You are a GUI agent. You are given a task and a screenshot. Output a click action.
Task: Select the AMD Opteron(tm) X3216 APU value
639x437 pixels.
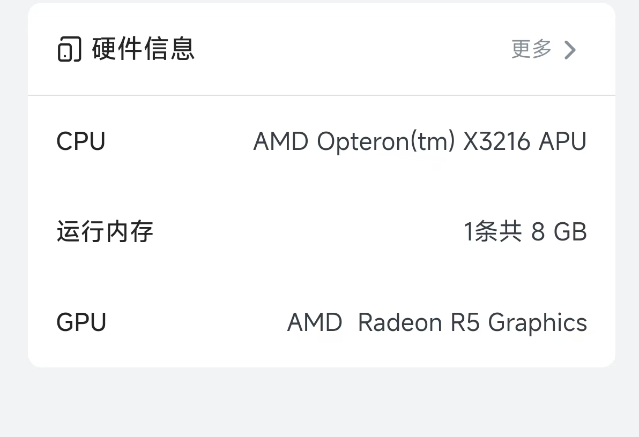(420, 141)
